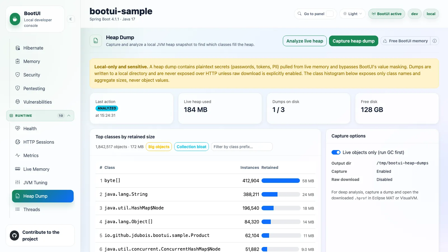Click the local profile badge
This screenshot has height=252, width=448.
pyautogui.click(x=431, y=14)
